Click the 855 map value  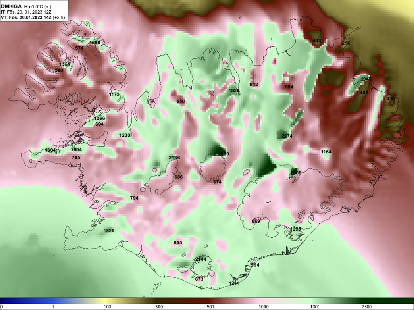pyautogui.click(x=178, y=243)
